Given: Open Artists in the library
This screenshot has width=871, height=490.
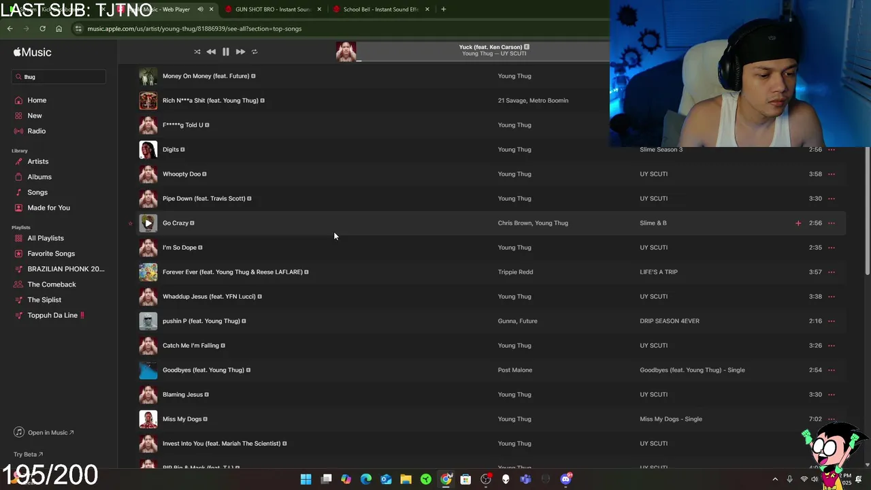Looking at the screenshot, I should (38, 161).
